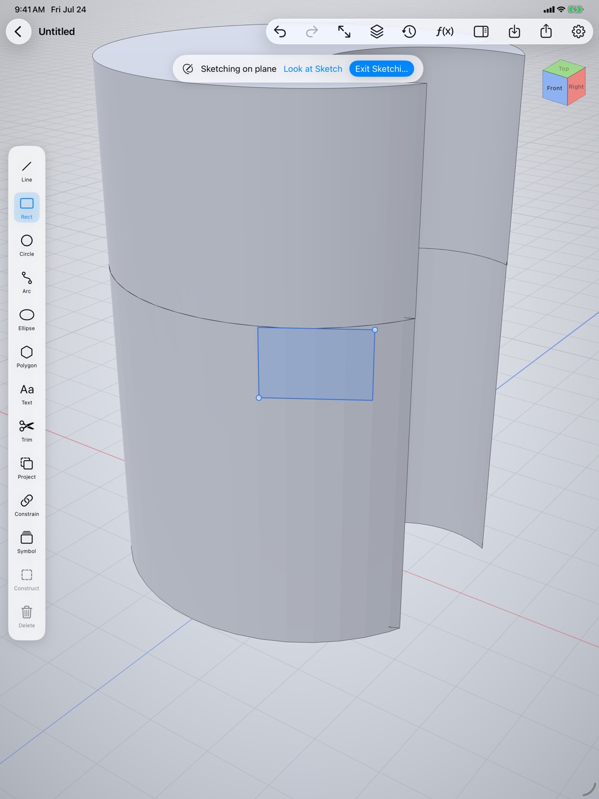This screenshot has width=599, height=799.
Task: Pick the Arc tool
Action: pyautogui.click(x=27, y=281)
